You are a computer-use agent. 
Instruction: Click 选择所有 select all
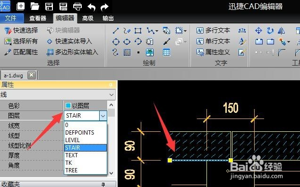21,41
